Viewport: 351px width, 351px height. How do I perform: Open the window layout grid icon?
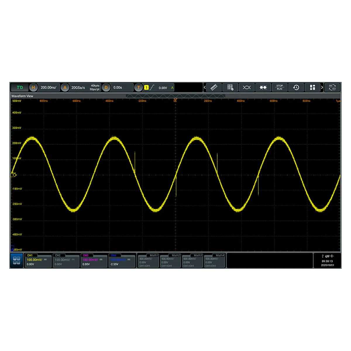point(312,87)
